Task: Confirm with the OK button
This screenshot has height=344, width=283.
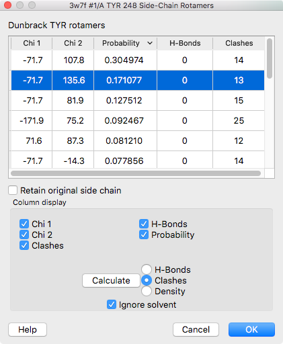Action: (251, 329)
